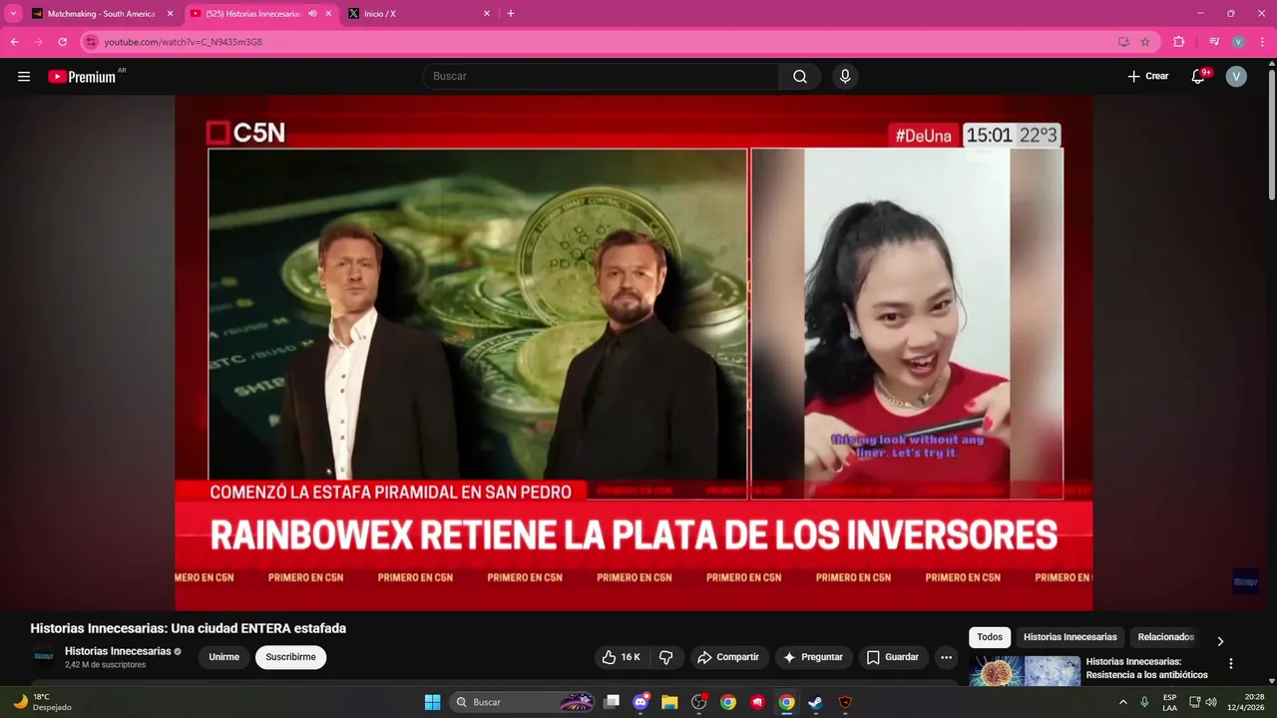Click the Crear button
Image resolution: width=1277 pixels, height=718 pixels.
pos(1147,76)
